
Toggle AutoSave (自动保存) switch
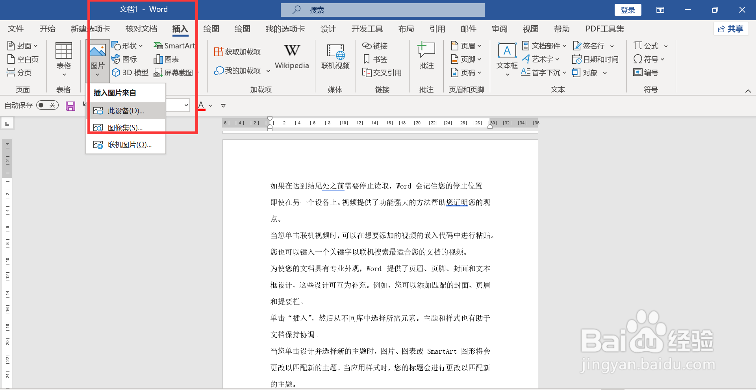(x=47, y=105)
